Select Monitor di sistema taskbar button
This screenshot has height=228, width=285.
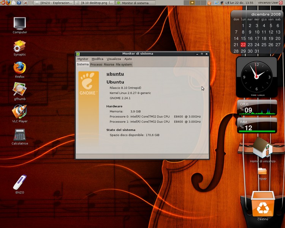tap(135, 3)
